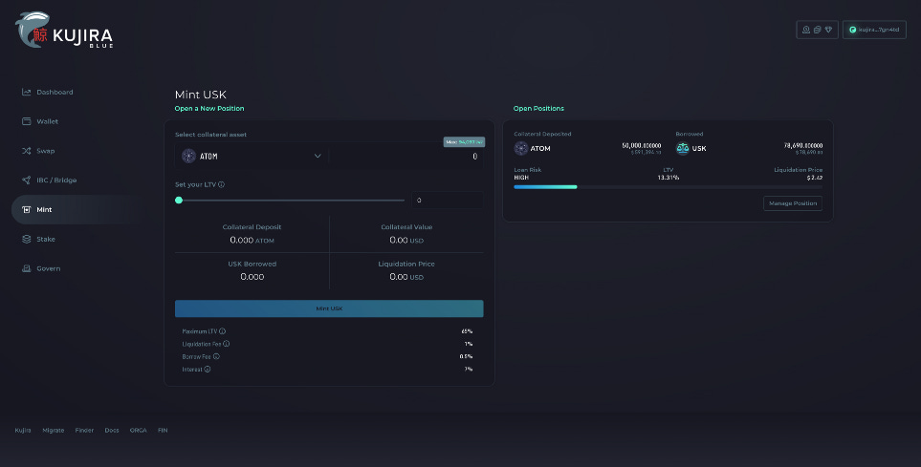Click the ATOM icon in Open Positions

pyautogui.click(x=521, y=148)
